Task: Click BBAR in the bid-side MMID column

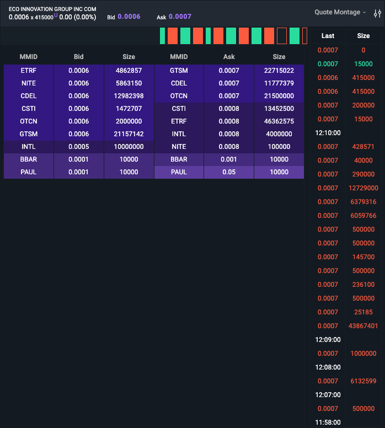Action: click(29, 159)
